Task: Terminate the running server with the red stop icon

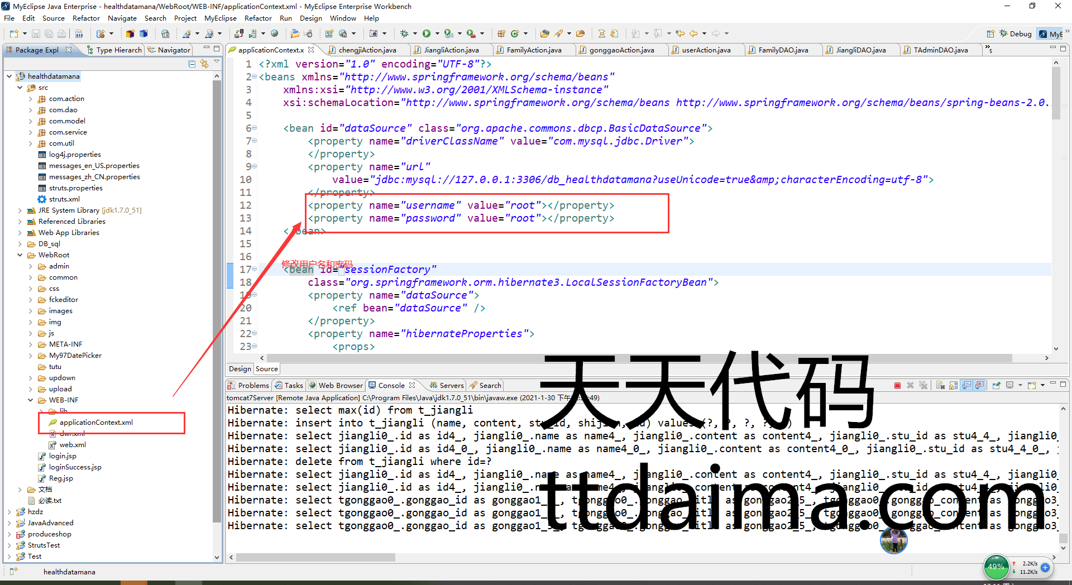Action: pos(897,385)
